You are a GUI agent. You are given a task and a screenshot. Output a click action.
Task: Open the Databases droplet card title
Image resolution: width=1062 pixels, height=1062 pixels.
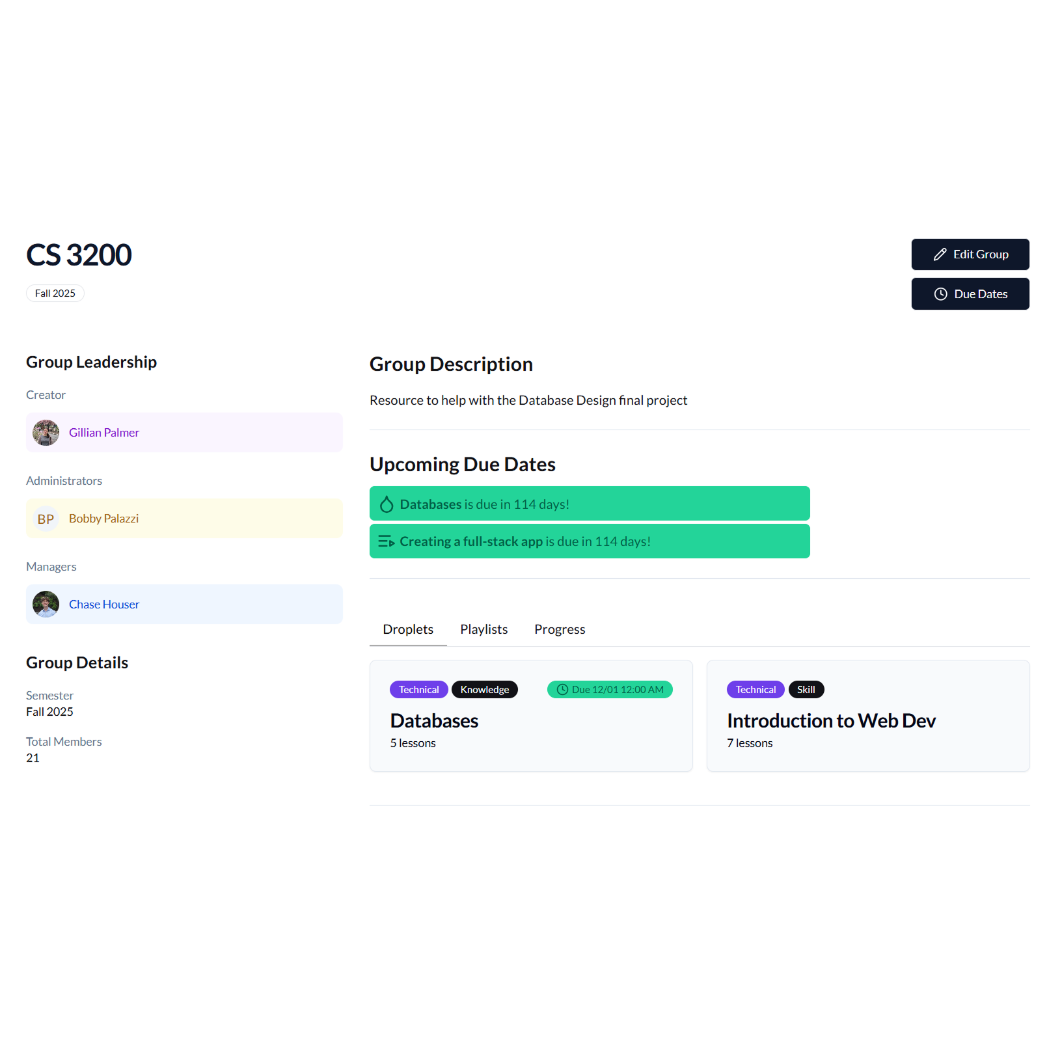pyautogui.click(x=434, y=721)
